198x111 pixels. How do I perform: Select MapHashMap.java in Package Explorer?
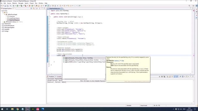click(14, 20)
